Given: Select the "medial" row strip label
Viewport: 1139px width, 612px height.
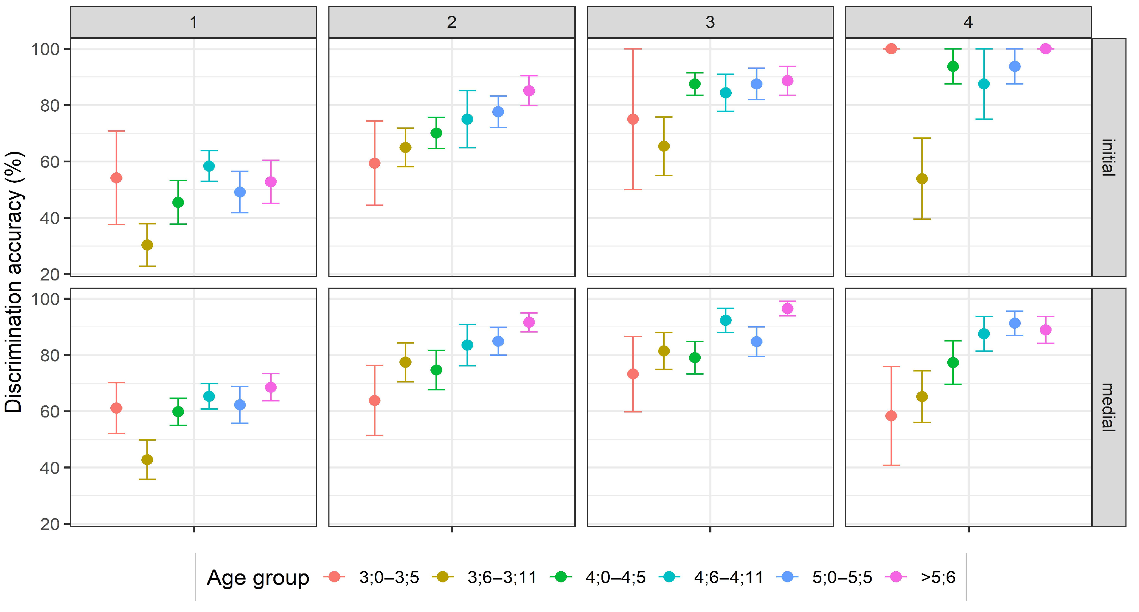Looking at the screenshot, I should click(x=1109, y=407).
